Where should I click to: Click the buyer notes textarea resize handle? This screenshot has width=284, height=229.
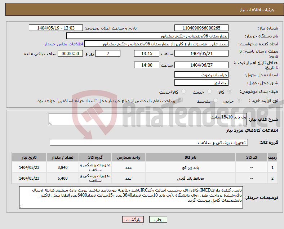coord(21,206)
